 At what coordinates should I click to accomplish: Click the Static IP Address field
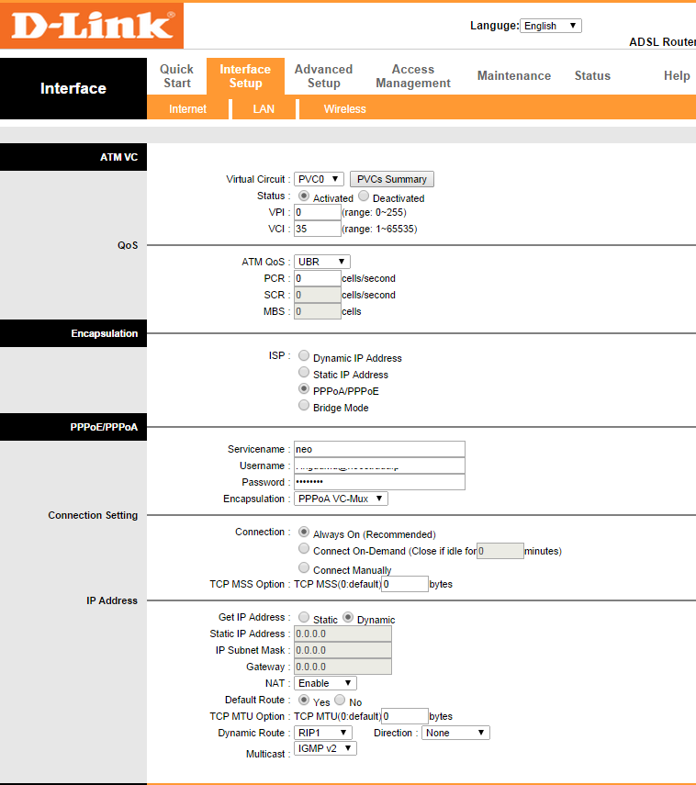pos(342,634)
